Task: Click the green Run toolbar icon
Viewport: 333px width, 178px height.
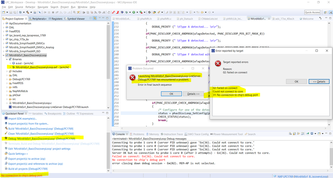Action: [x=134, y=12]
